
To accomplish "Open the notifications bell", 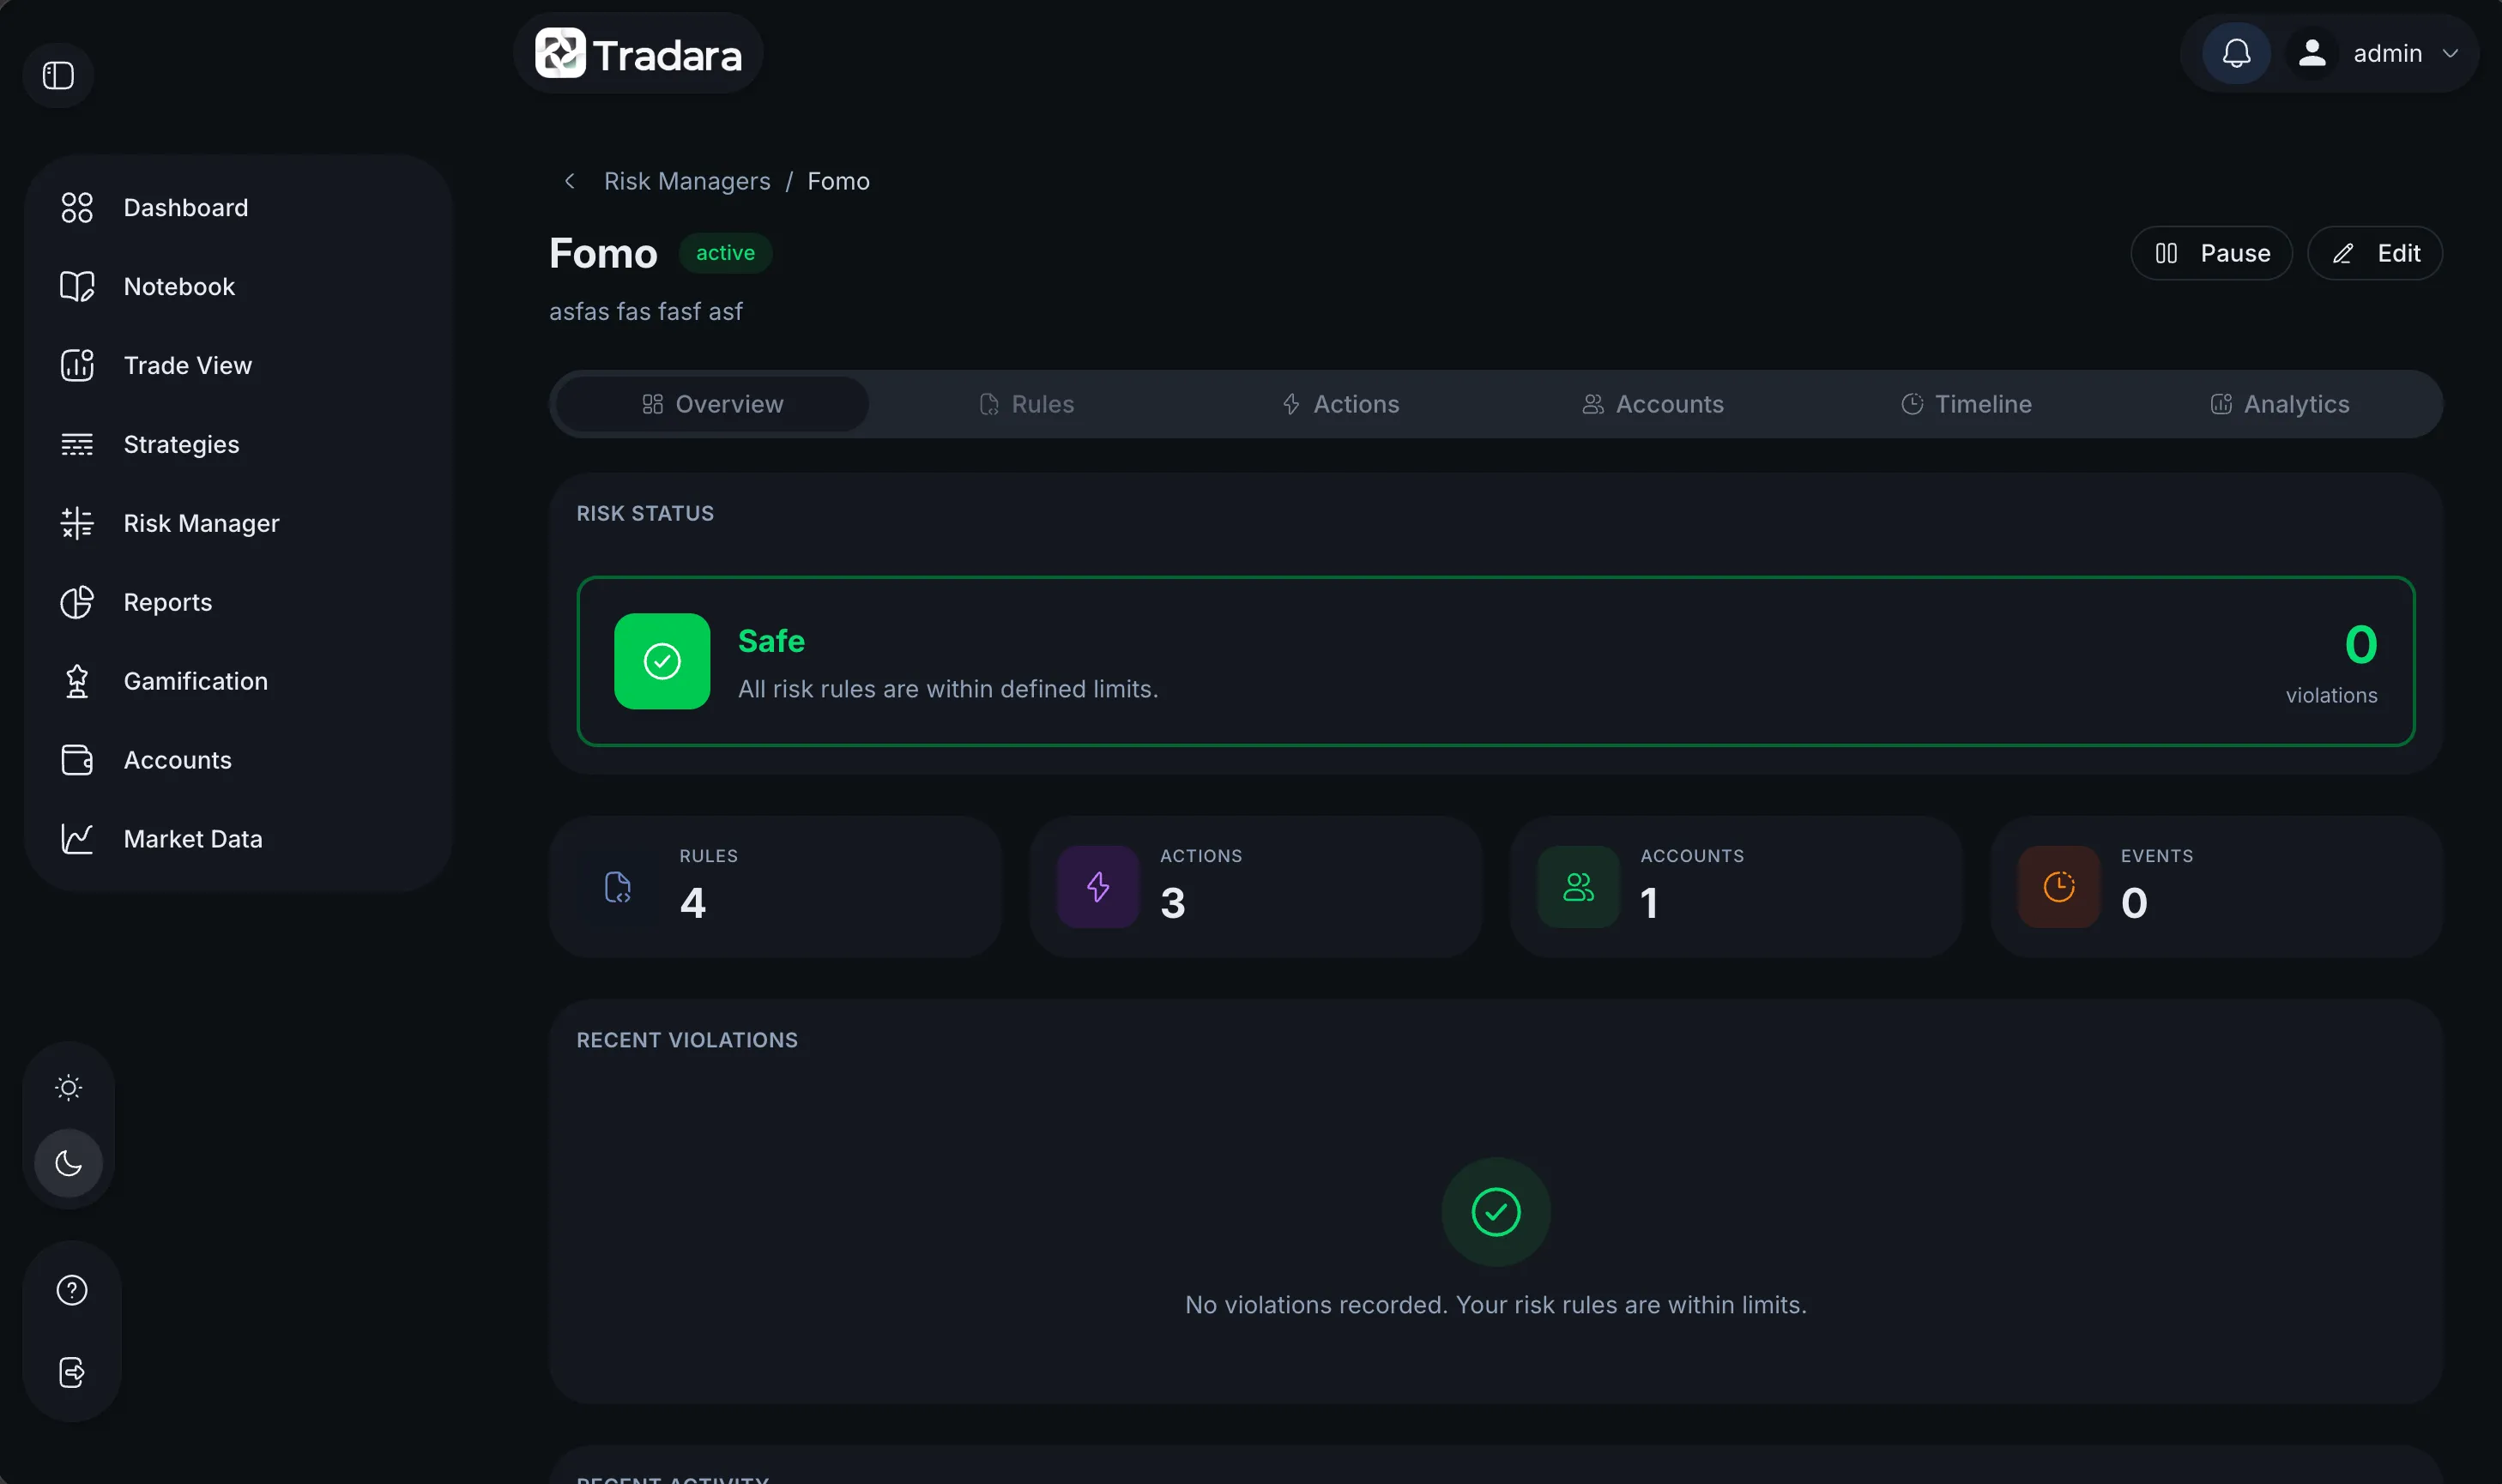I will coord(2236,53).
